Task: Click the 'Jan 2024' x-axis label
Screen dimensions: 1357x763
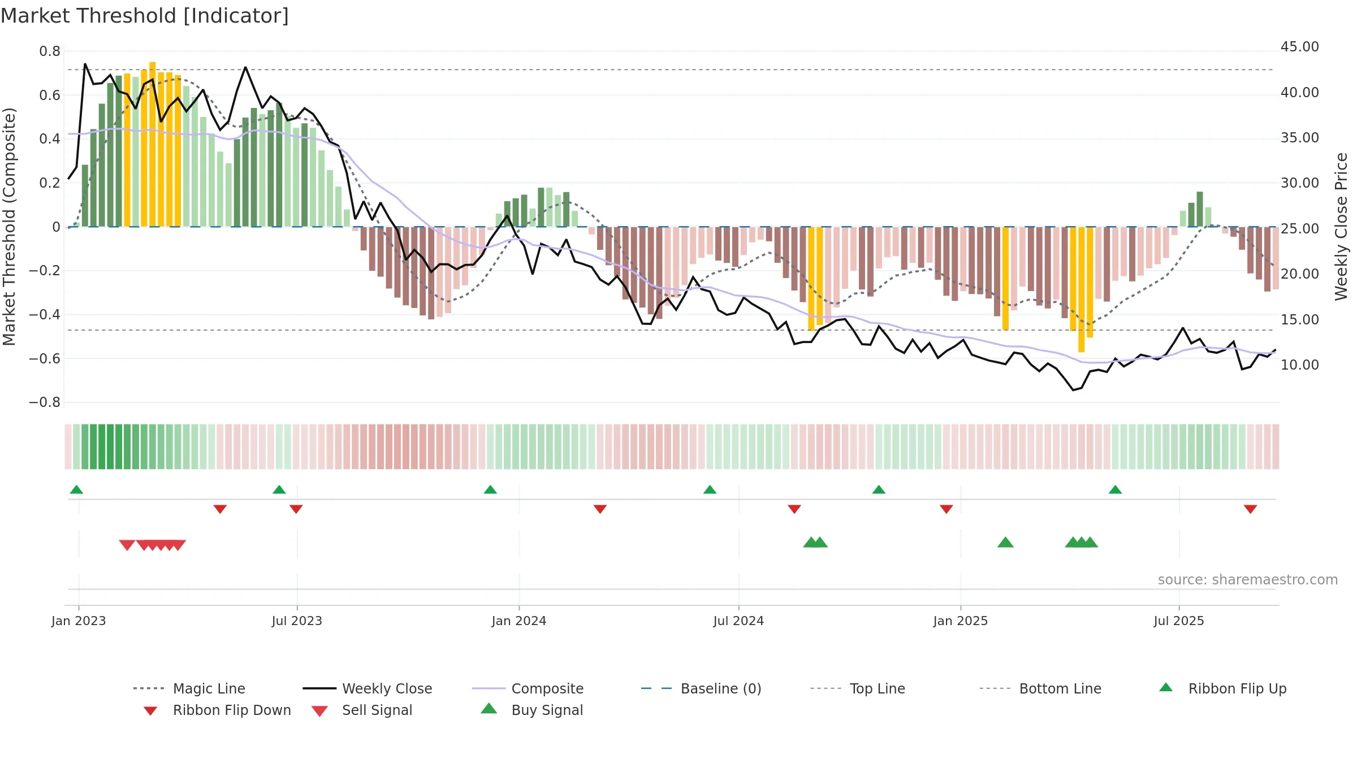Action: (x=519, y=621)
